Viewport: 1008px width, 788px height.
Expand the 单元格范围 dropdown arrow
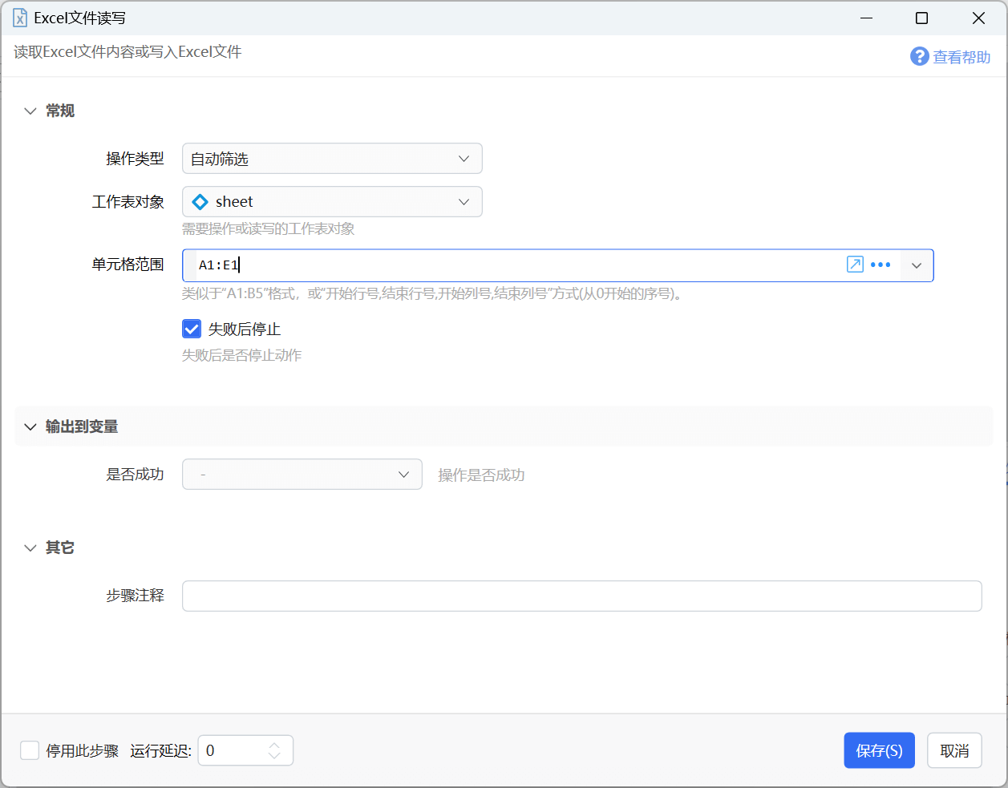917,265
